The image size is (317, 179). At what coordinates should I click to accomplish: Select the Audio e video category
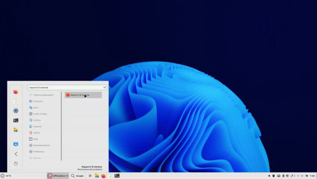[40, 114]
